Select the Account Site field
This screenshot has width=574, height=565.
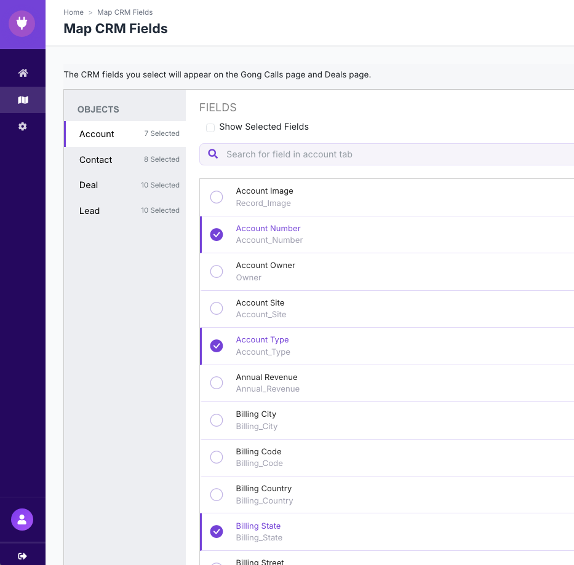217,309
